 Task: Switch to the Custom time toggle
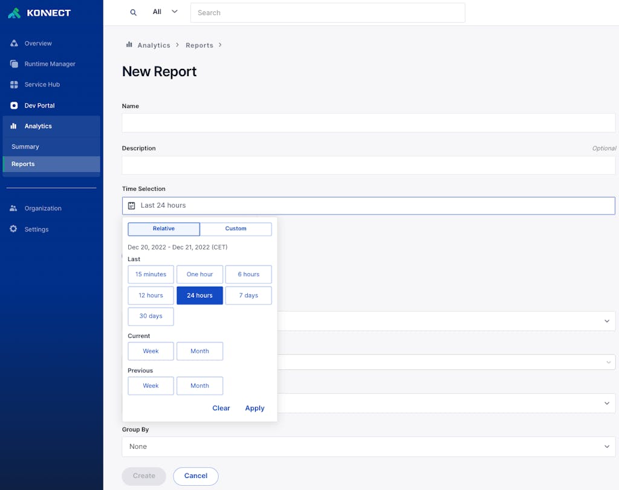[x=236, y=229]
